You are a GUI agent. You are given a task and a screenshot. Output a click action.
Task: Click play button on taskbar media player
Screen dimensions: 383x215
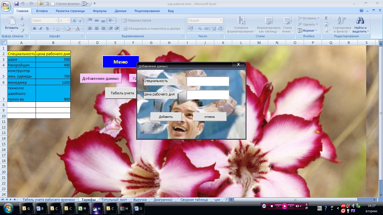pos(284,206)
